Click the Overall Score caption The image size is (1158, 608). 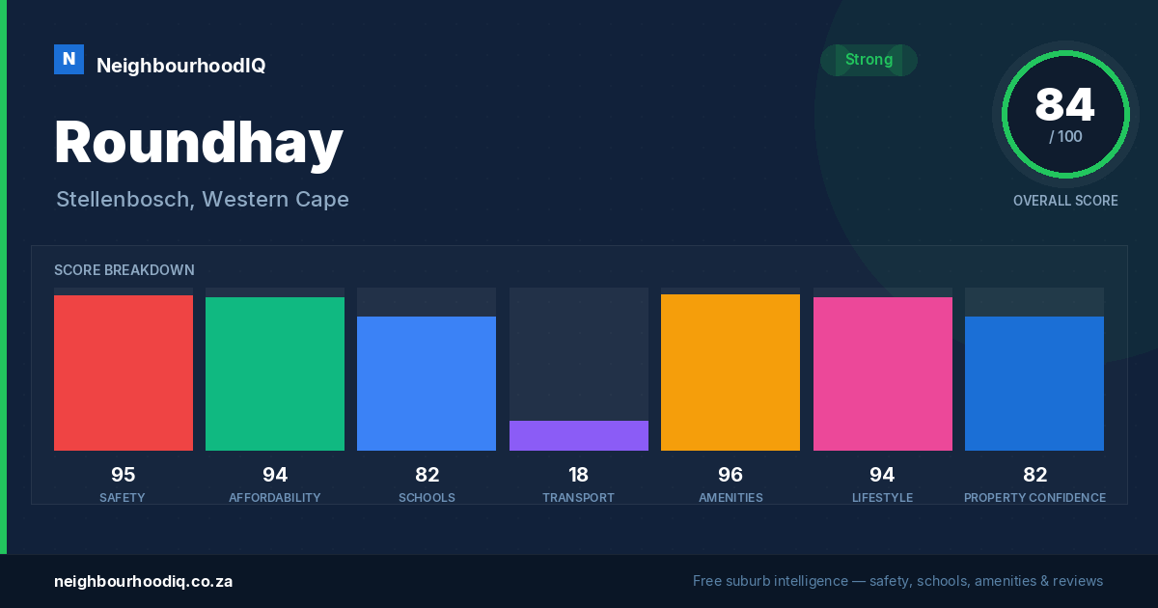(x=1065, y=201)
